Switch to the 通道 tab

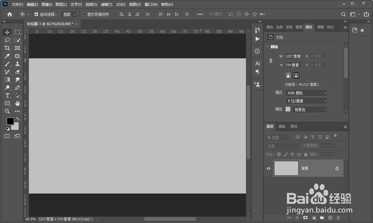(x=282, y=127)
